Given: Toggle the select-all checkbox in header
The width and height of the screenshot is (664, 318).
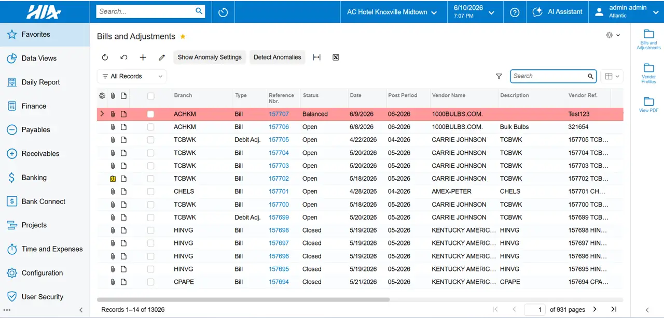Looking at the screenshot, I should (x=150, y=96).
